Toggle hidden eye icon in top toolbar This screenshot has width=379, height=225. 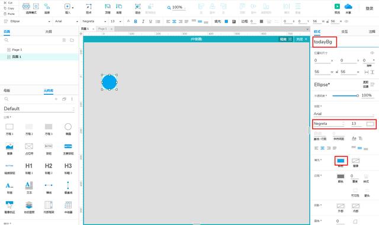(x=346, y=21)
